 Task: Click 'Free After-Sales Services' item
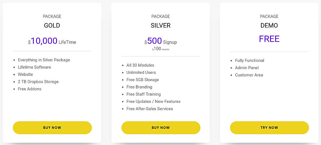pos(150,109)
